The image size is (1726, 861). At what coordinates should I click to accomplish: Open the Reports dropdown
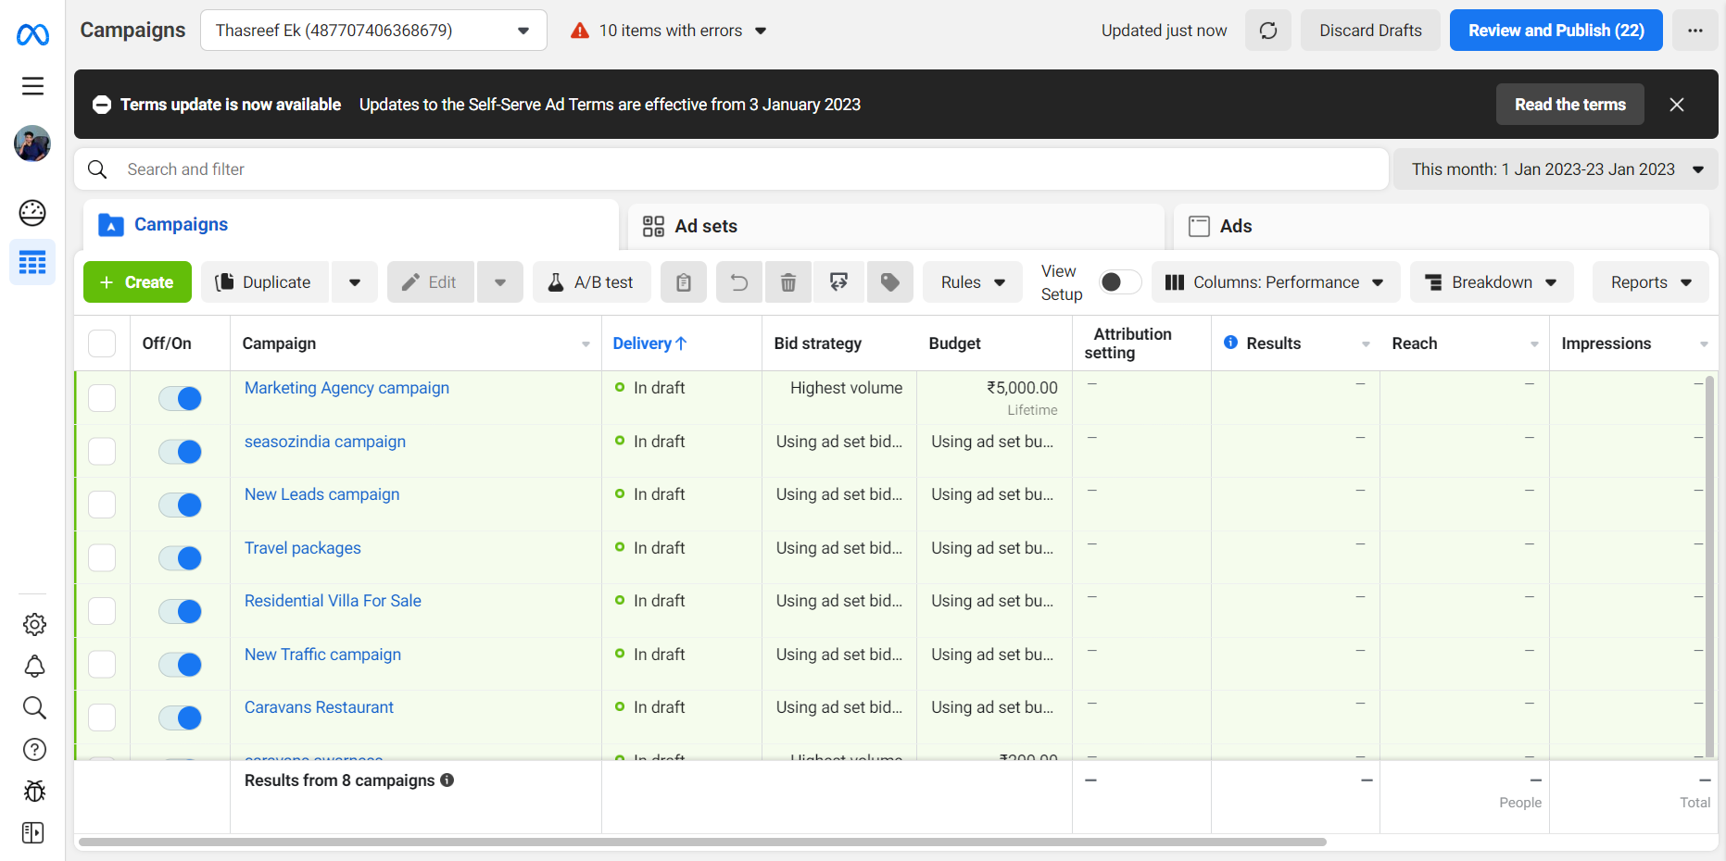pos(1652,282)
